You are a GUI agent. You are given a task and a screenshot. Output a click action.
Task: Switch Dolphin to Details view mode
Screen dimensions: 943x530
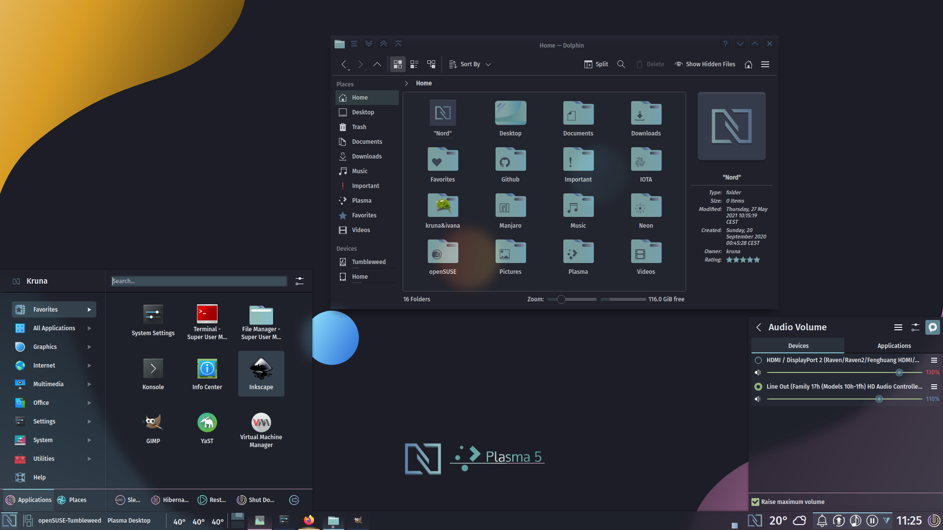click(431, 64)
